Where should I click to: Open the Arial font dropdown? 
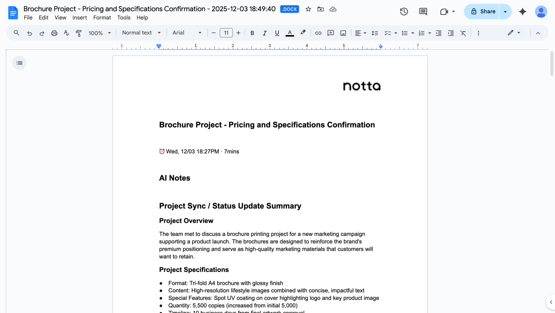[x=187, y=33]
